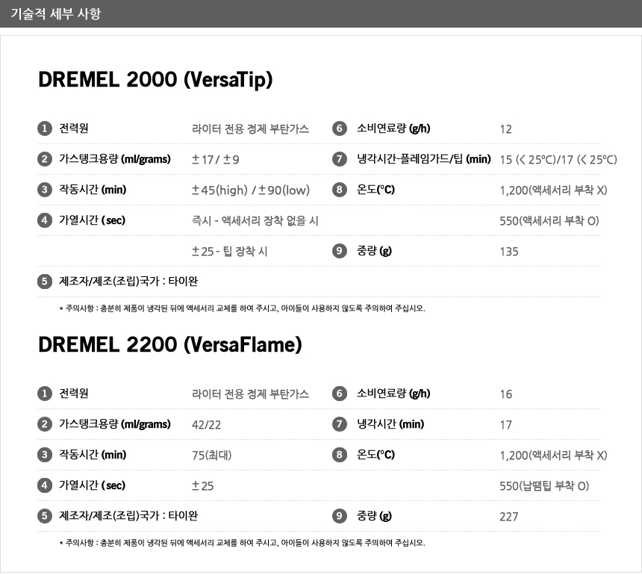This screenshot has width=642, height=575.
Task: Click the DREMEL 2200 (VersaFlame) heading
Action: (170, 344)
